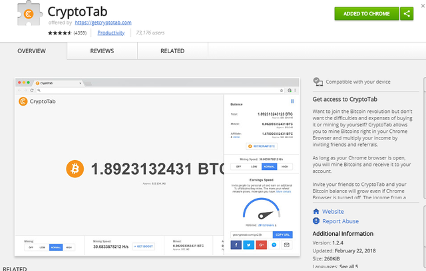Select Normal mining speed in the preview side panel
This screenshot has width=426, height=271.
tap(269, 167)
